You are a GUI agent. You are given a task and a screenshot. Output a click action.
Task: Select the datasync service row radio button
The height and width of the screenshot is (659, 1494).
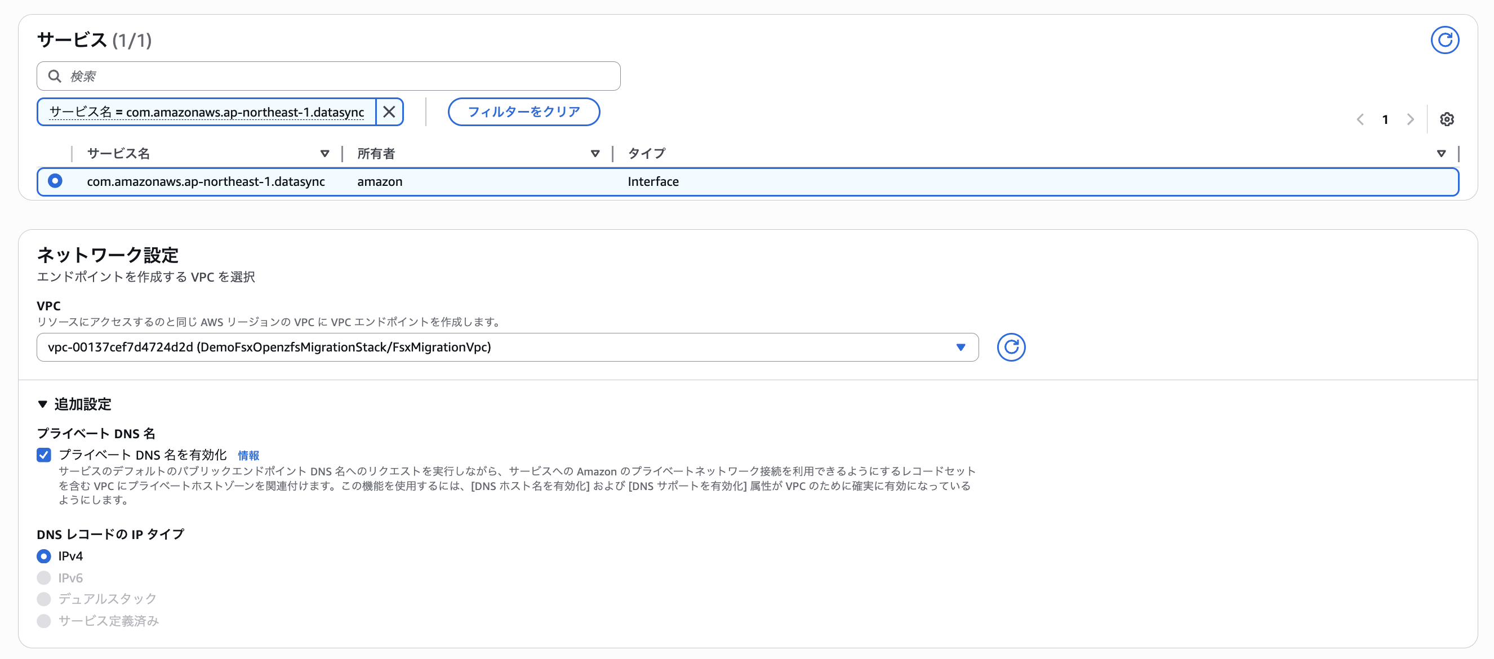55,181
